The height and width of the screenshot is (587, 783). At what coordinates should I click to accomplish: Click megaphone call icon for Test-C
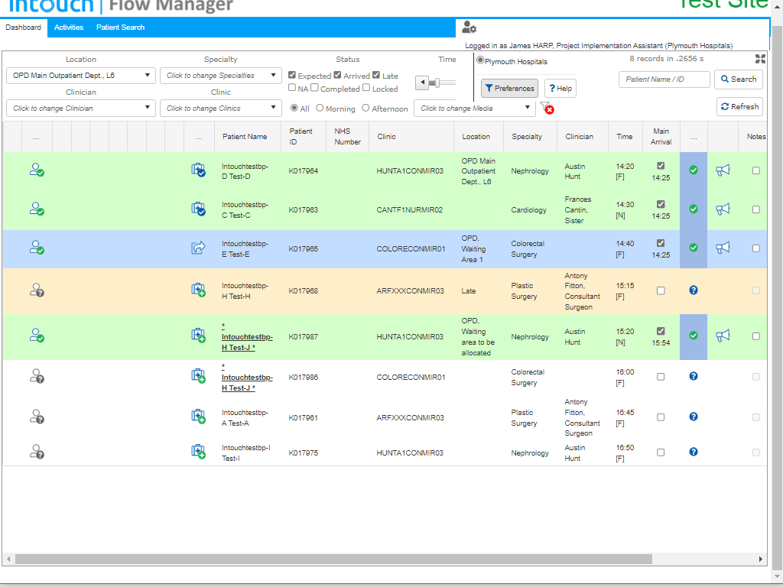click(723, 209)
